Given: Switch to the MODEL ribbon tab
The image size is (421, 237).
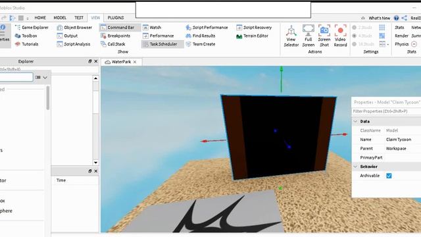Looking at the screenshot, I should coord(60,18).
